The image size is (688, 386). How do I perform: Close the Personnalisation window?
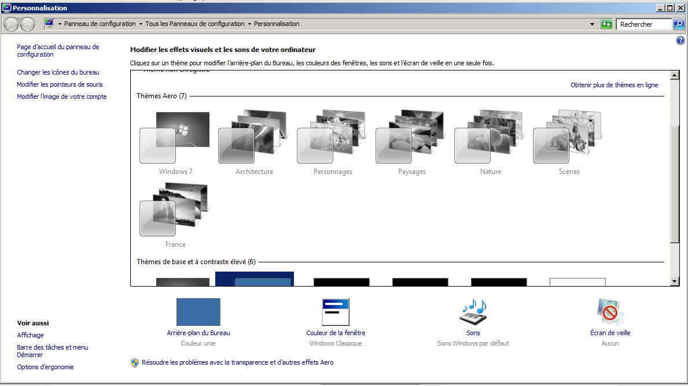[680, 8]
